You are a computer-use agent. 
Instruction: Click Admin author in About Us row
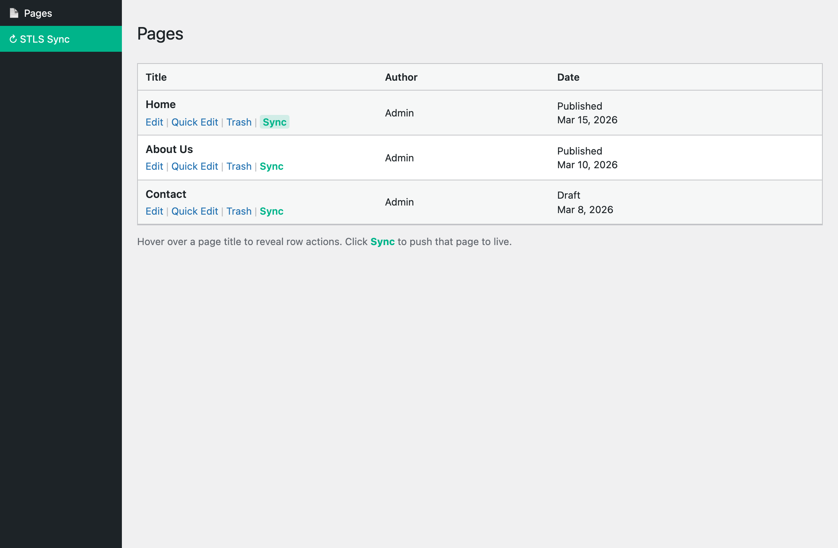point(399,158)
